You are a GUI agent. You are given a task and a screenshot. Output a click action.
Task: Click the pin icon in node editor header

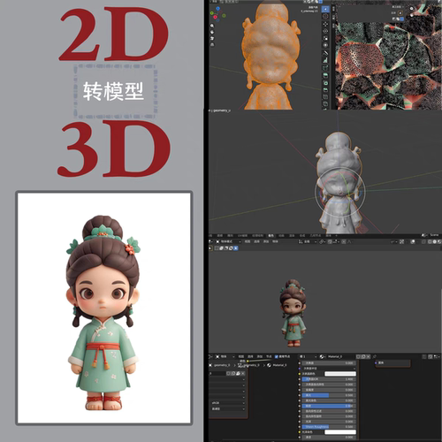(x=375, y=356)
